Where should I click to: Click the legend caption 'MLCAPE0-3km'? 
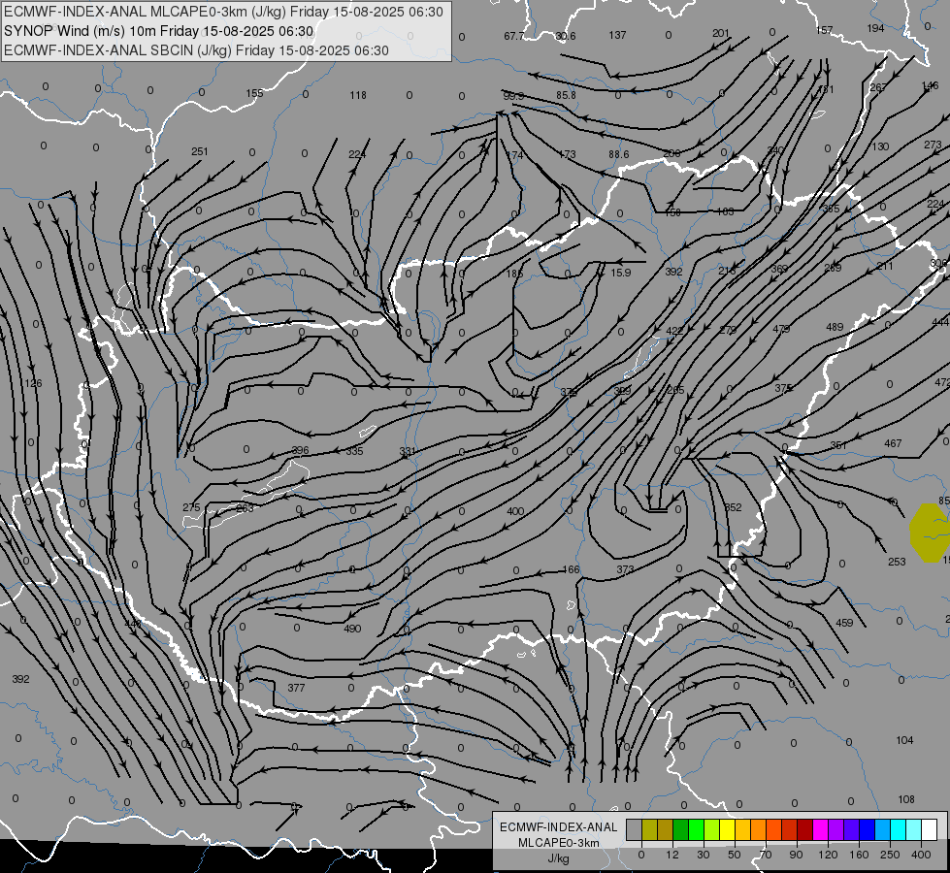(x=559, y=843)
